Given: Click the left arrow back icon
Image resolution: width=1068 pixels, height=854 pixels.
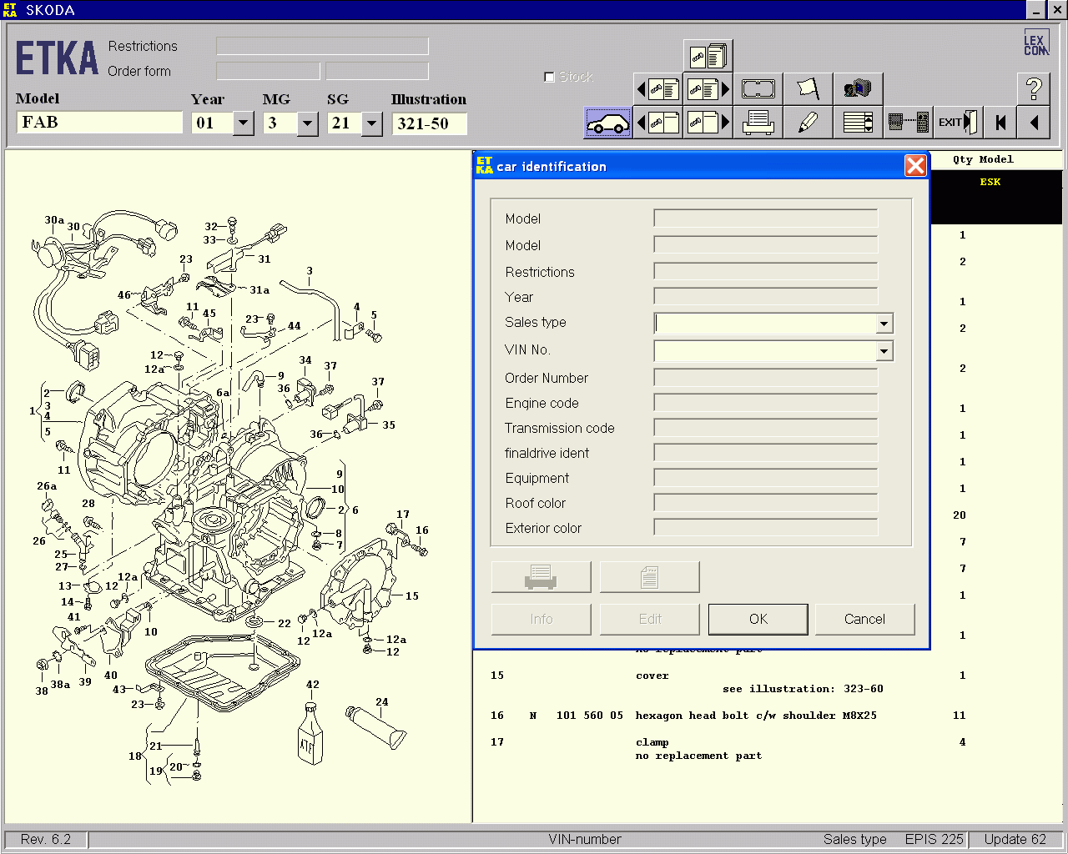Looking at the screenshot, I should point(1034,123).
